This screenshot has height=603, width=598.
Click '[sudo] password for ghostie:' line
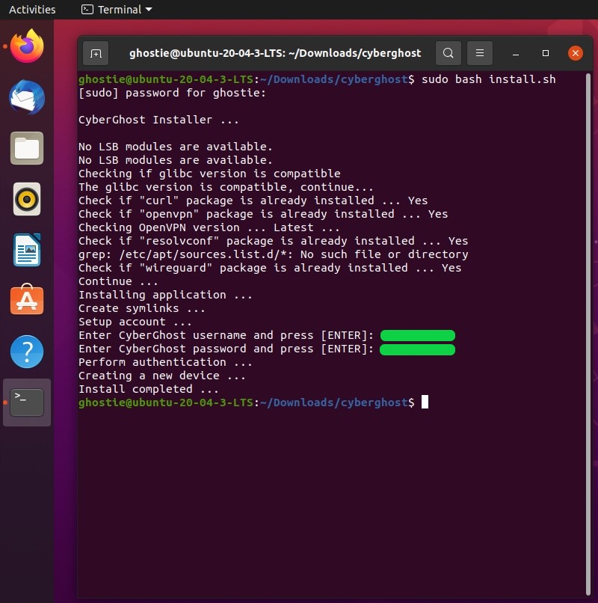(172, 93)
